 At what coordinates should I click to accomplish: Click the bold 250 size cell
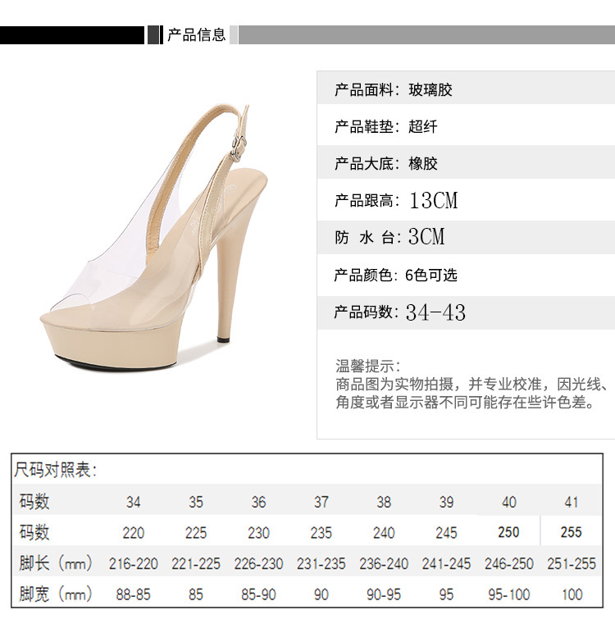tap(508, 532)
